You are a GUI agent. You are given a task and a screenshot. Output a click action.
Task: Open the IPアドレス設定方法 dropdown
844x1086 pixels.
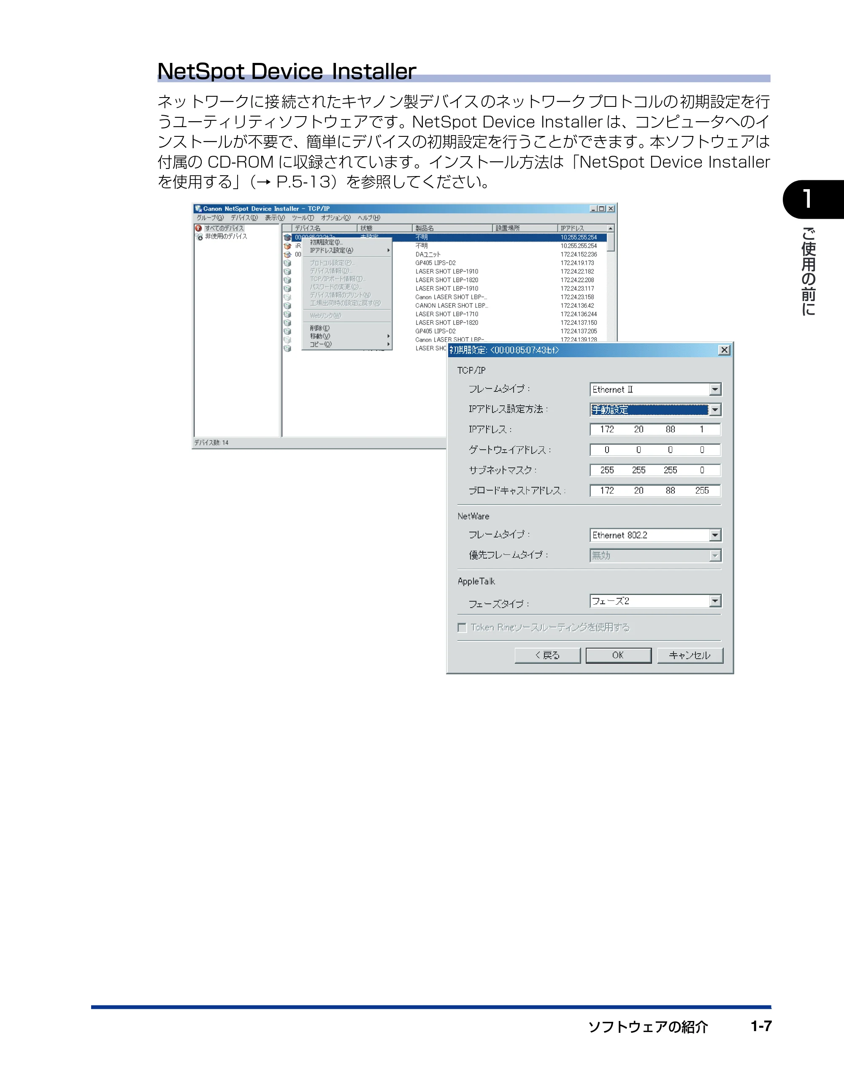pyautogui.click(x=715, y=410)
